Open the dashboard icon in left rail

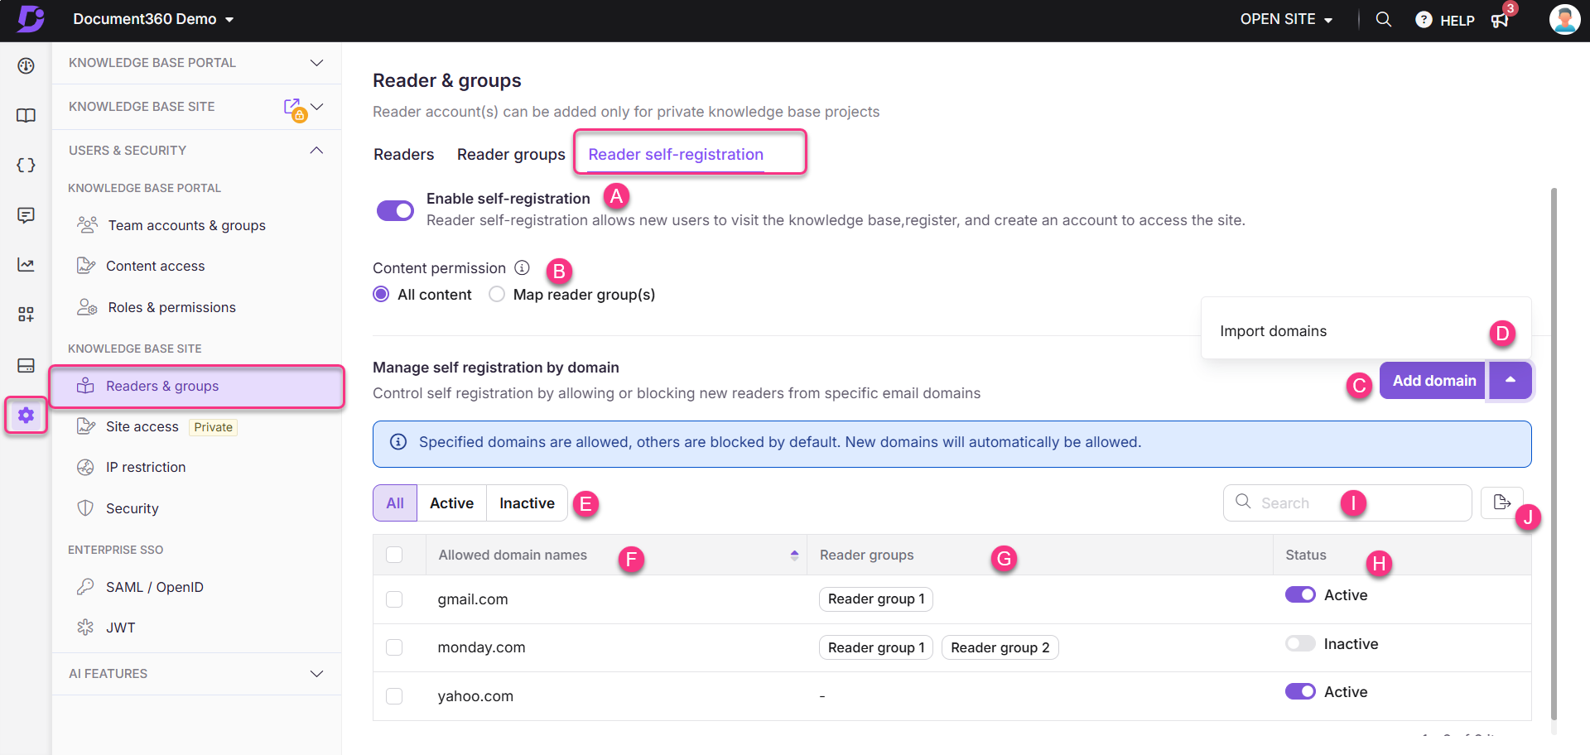click(26, 65)
